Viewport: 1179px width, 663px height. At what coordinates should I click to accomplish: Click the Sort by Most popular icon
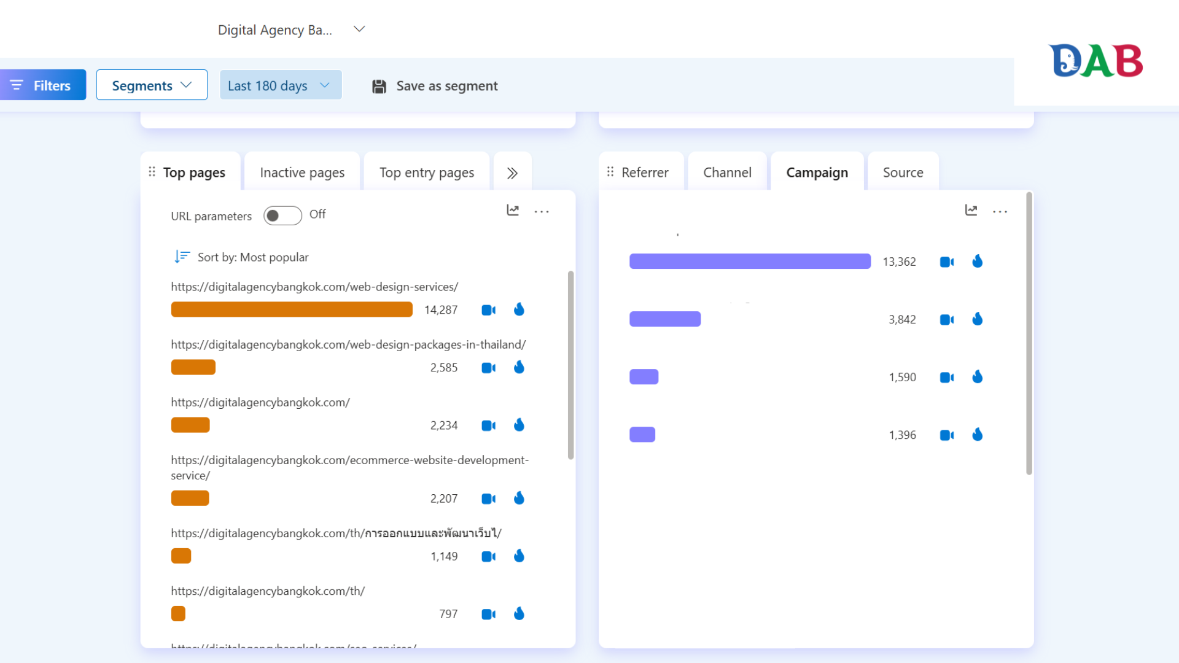[182, 257]
